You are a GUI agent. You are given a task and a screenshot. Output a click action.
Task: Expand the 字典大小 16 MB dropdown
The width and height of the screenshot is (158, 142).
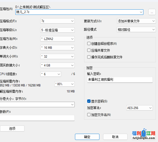[x=57, y=48]
